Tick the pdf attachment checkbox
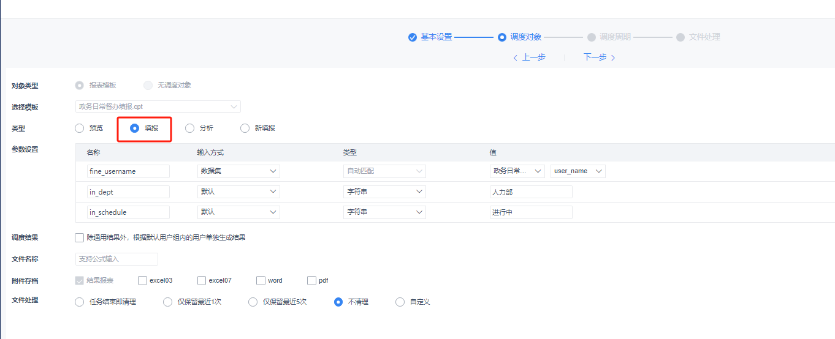 (311, 281)
